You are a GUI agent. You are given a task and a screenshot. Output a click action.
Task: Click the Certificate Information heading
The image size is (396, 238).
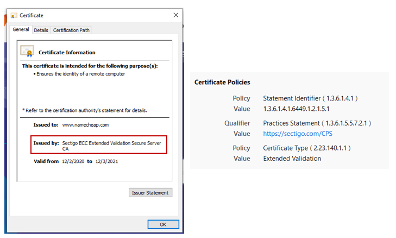click(x=67, y=53)
